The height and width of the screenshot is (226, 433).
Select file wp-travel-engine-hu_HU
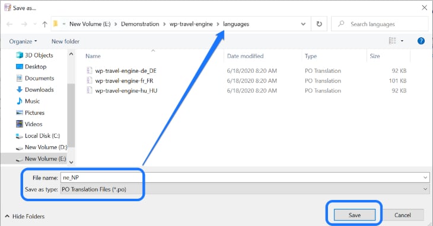[126, 91]
